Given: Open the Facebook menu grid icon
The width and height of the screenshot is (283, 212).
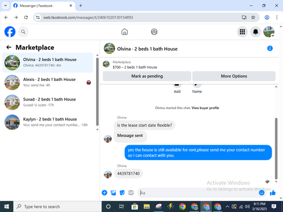Looking at the screenshot, I should [x=242, y=32].
